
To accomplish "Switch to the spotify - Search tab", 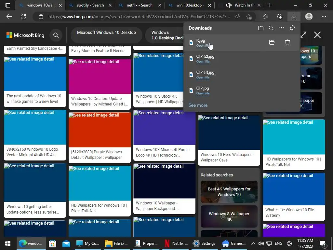I will click(x=90, y=5).
